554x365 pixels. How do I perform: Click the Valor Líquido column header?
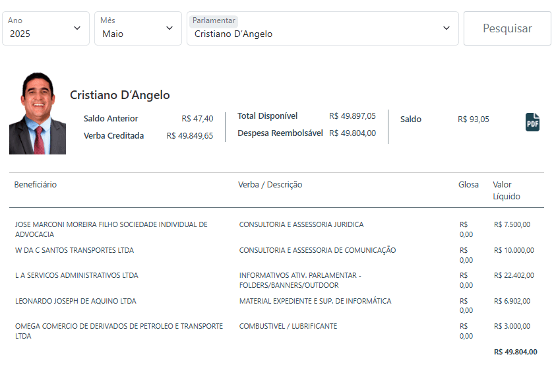coord(506,190)
